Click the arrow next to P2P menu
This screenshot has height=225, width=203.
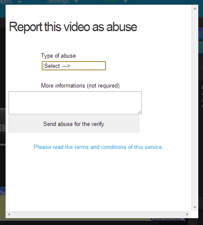pyautogui.click(x=125, y=1)
